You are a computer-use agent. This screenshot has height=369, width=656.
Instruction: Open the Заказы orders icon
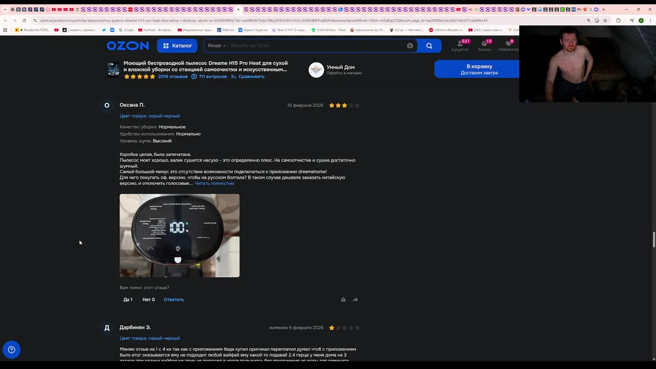484,45
